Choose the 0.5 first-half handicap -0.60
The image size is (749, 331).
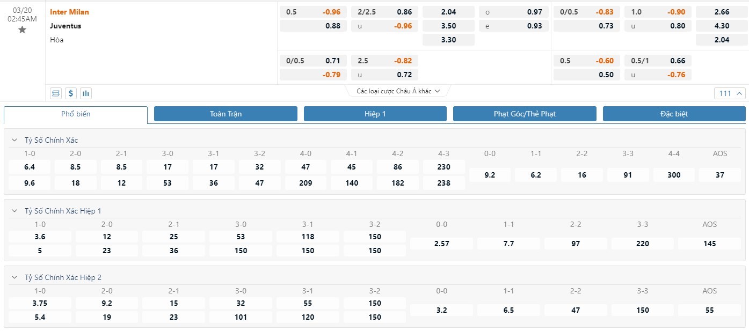tap(587, 61)
